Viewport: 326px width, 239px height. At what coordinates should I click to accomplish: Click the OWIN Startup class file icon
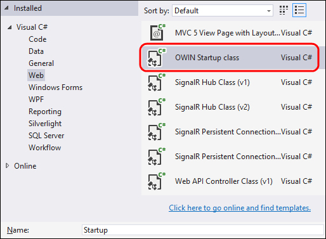click(x=157, y=58)
